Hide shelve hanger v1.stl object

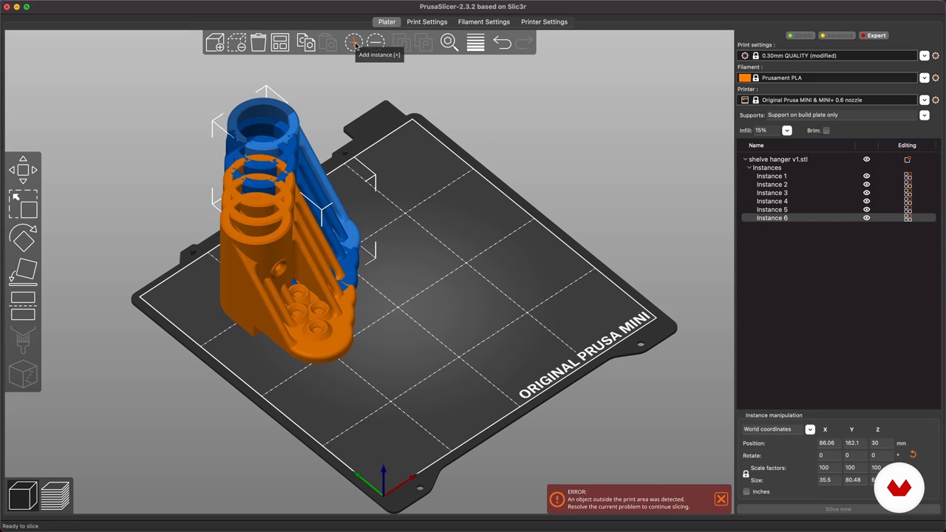866,159
